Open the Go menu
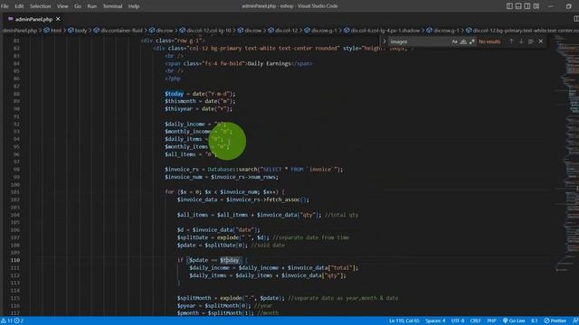Screen dimensions: 579x325 78,6
